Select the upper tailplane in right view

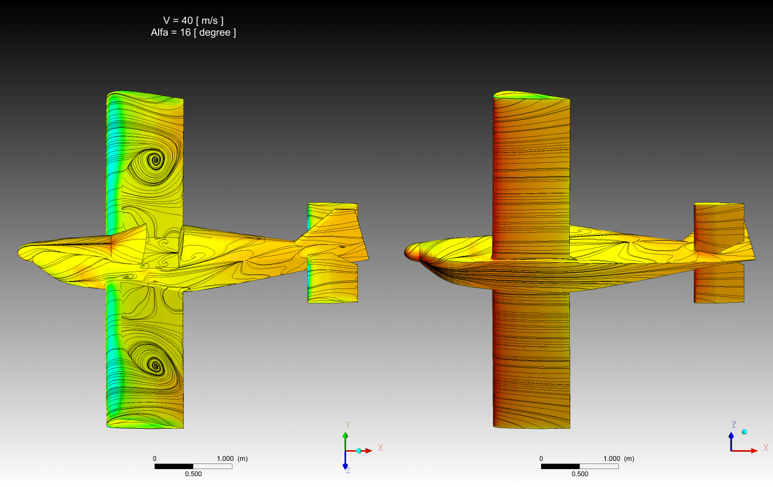click(x=718, y=225)
